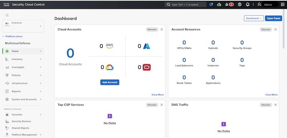
Task: Select Security Devices in platform services
Action: [x=21, y=121]
